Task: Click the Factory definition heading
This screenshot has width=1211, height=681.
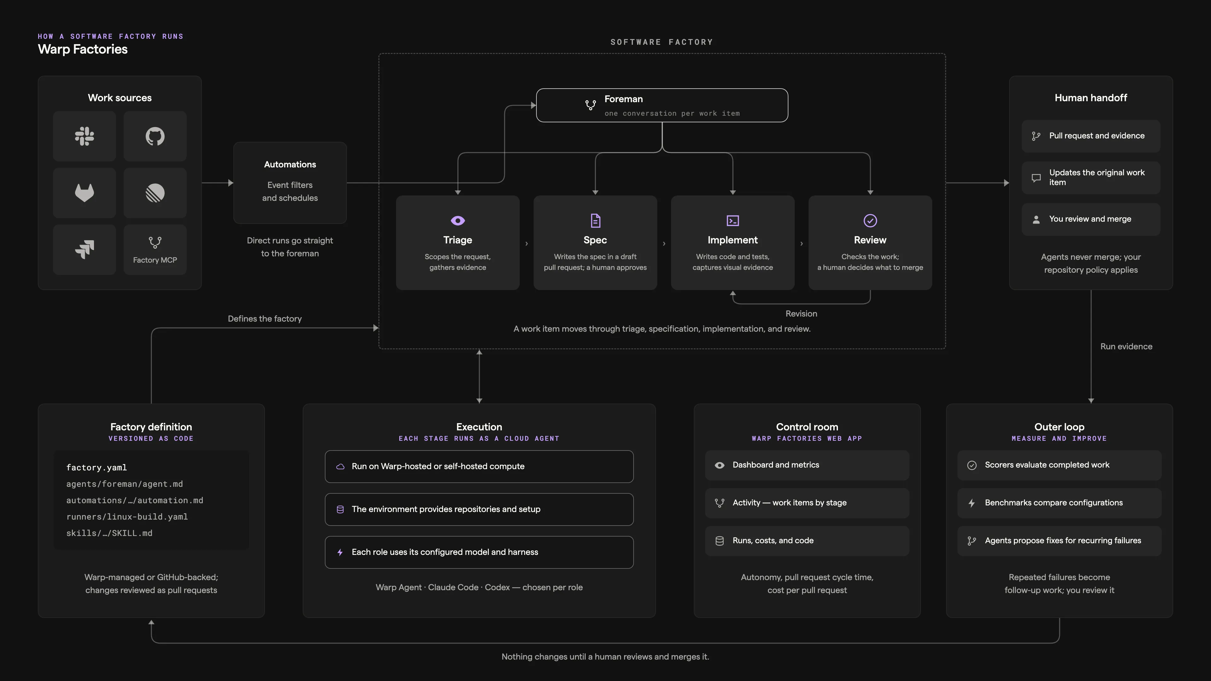Action: 151,427
